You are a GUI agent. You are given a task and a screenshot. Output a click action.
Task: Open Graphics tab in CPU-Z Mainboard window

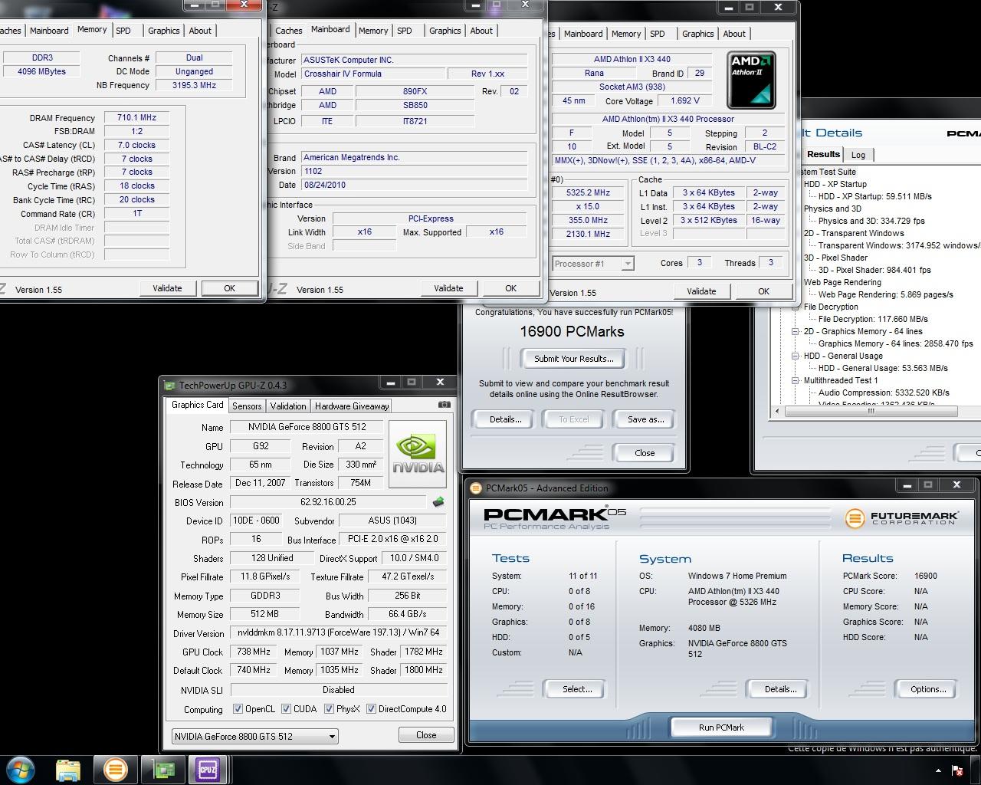[x=445, y=31]
